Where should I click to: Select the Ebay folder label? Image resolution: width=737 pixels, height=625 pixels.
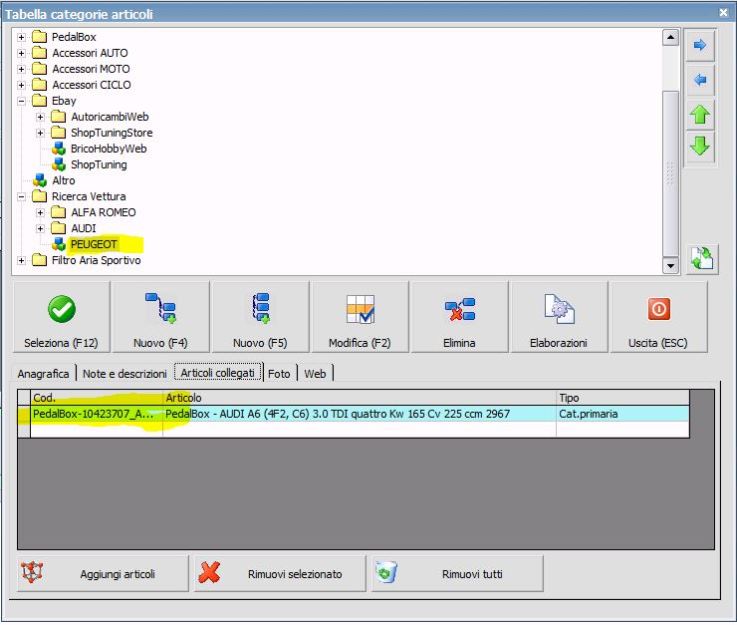[64, 101]
